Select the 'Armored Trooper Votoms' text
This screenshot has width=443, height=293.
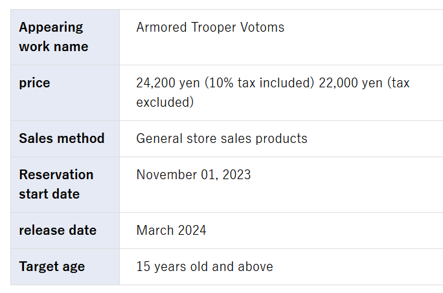point(210,27)
